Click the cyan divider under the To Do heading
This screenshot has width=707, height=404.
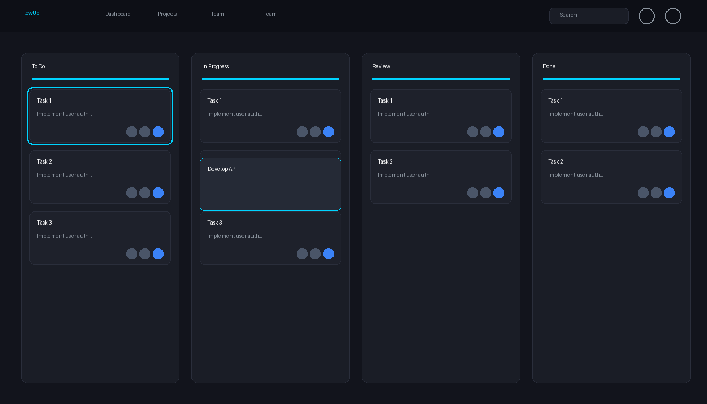point(100,79)
